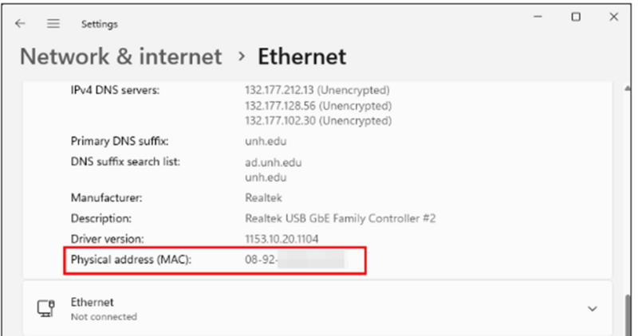The width and height of the screenshot is (638, 336).
Task: Select DNS server 132.177.212.13 entry
Action: (317, 90)
